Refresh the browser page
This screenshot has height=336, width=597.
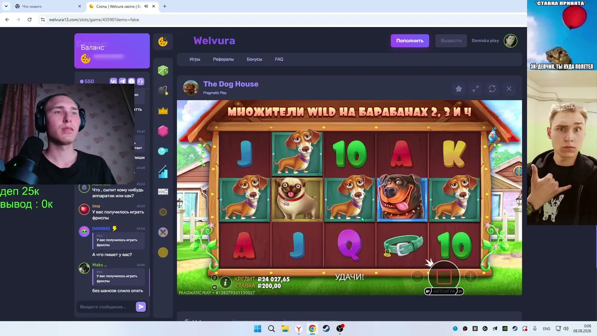click(29, 20)
